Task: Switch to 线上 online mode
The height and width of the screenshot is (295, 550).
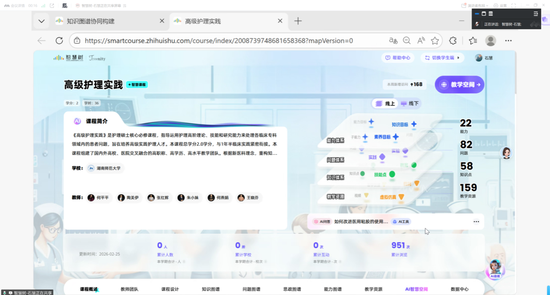Action: [385, 104]
